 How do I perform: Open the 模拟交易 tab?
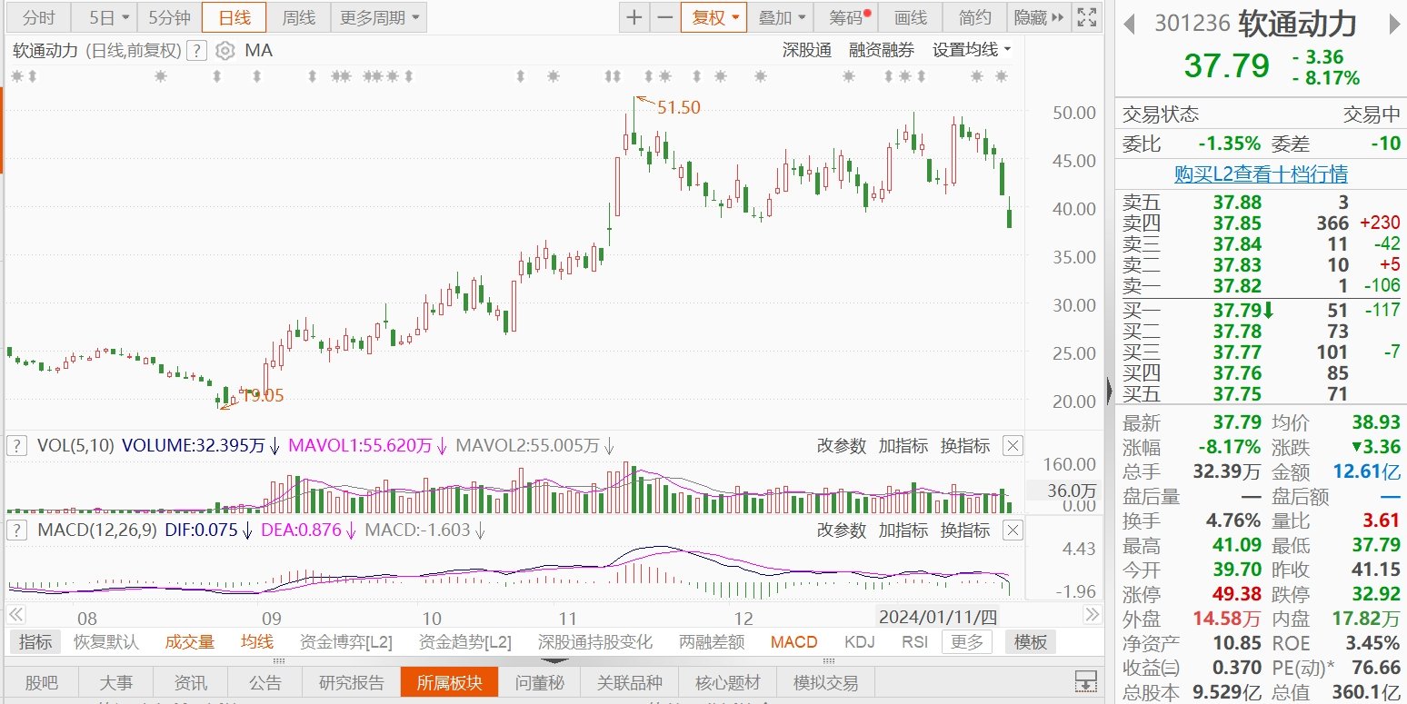(825, 682)
